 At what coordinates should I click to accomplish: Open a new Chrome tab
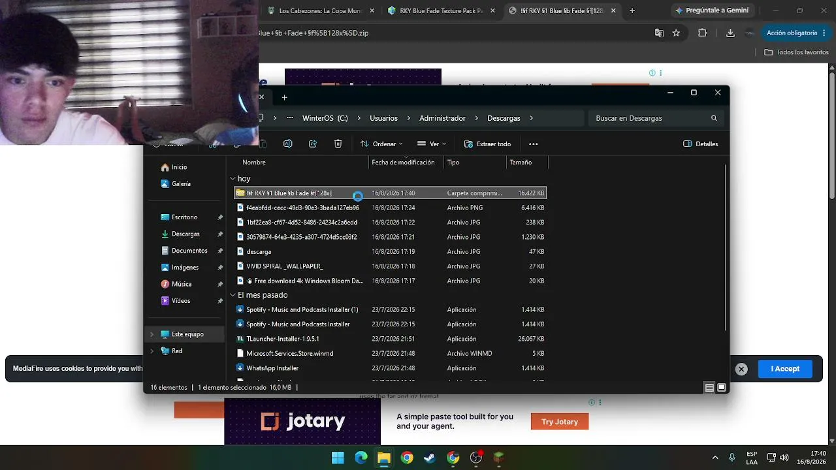tap(632, 10)
